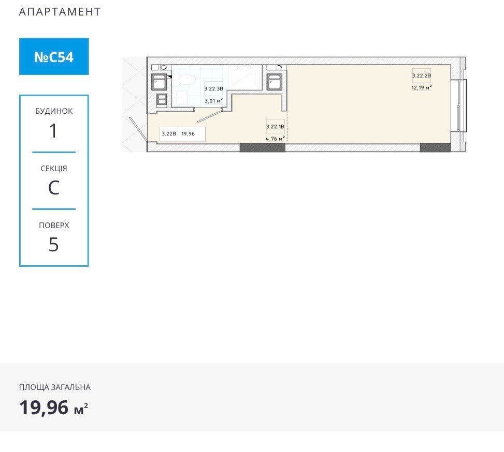Click the dark column at bottom center wall
This screenshot has height=452, width=504.
[x=262, y=148]
